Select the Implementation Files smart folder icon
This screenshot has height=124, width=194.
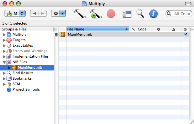coord(9,57)
